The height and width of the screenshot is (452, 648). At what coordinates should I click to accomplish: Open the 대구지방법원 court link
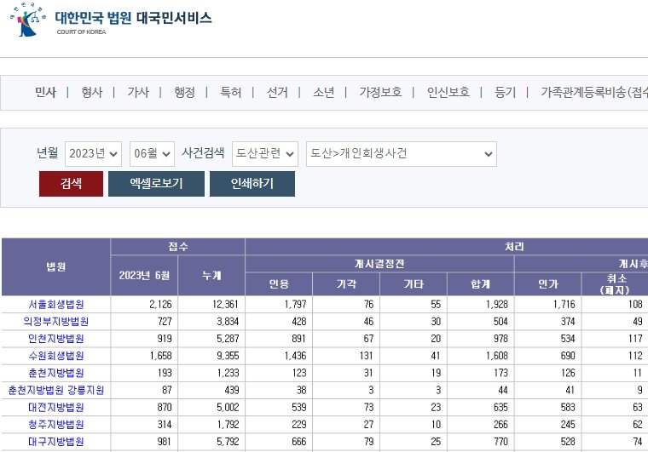[56, 442]
